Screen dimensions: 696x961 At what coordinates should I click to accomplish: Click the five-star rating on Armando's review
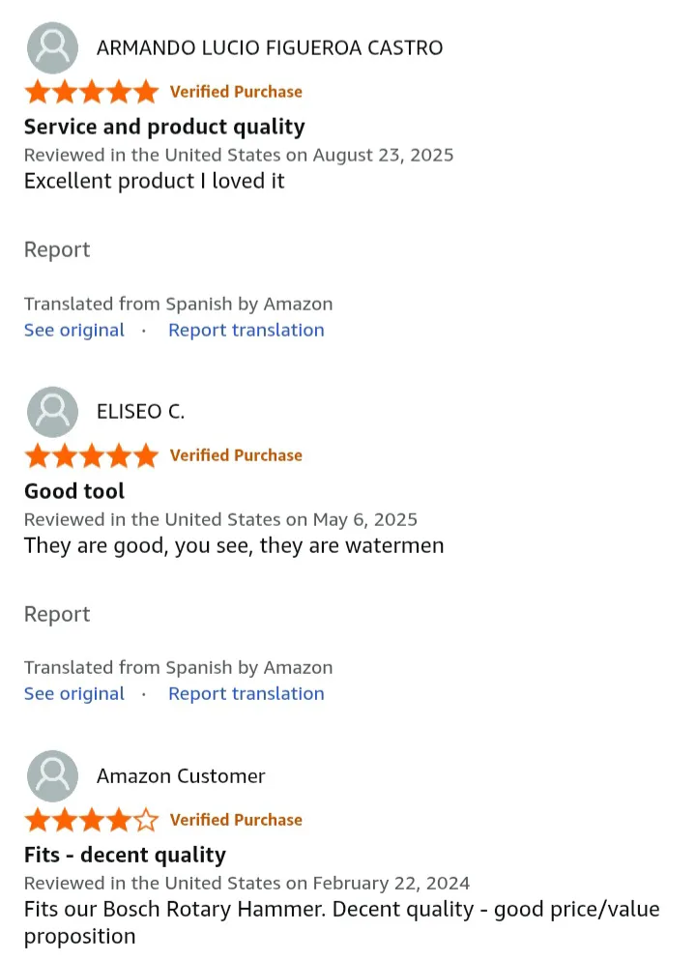(91, 92)
